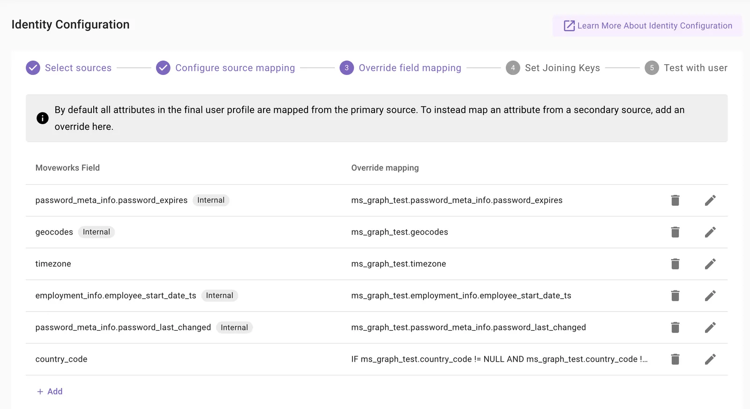Open the Override field mapping step

coord(400,68)
